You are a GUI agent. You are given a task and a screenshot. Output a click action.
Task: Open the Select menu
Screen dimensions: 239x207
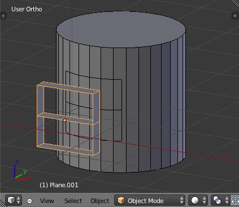click(x=73, y=201)
